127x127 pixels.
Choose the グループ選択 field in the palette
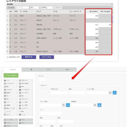tap(26, 105)
